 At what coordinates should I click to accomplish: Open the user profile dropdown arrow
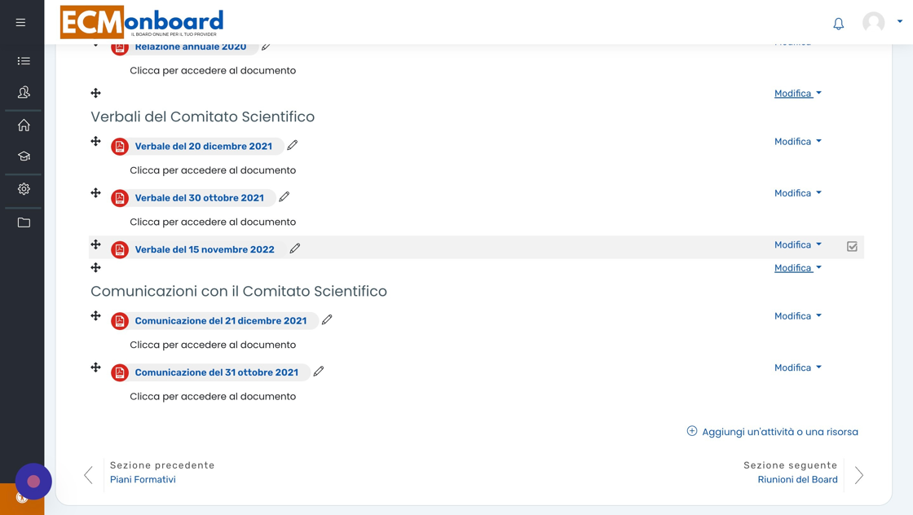coord(900,22)
